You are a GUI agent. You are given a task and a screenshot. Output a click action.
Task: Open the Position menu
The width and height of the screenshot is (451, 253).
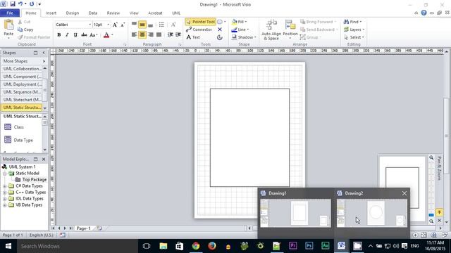(x=290, y=30)
